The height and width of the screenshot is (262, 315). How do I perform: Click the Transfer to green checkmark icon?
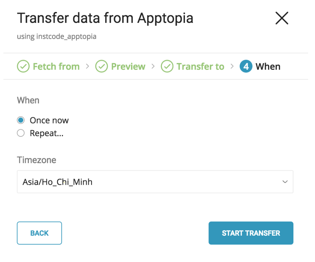tap(167, 66)
